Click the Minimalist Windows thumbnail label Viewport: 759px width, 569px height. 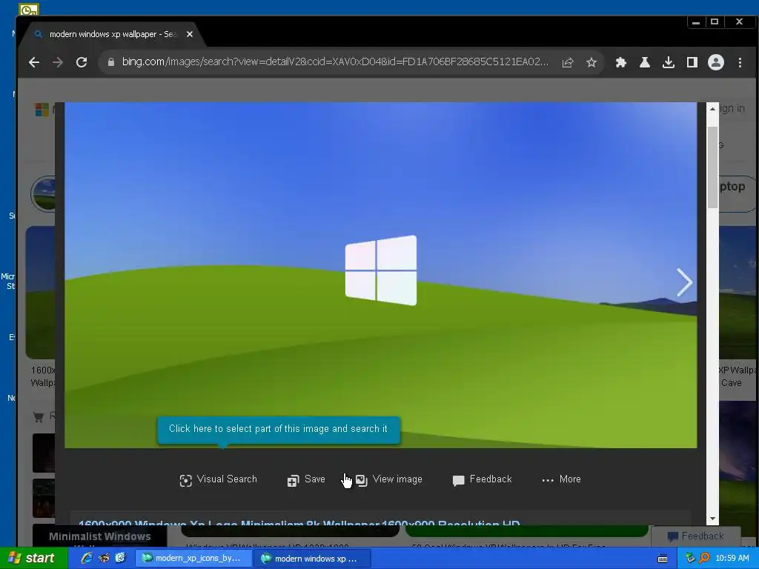pos(100,536)
